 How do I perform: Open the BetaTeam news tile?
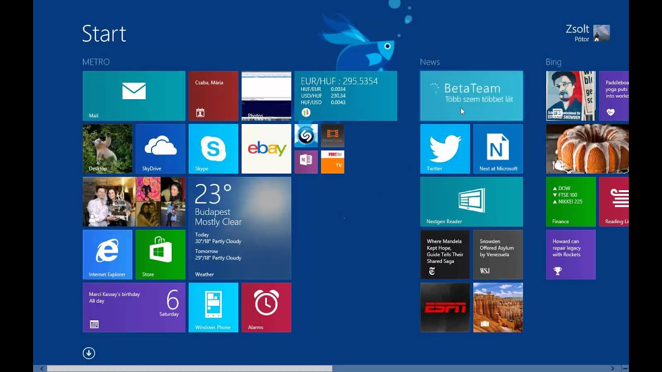[x=471, y=96]
